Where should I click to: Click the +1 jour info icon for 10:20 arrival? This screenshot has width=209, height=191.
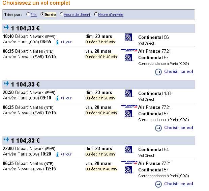tap(58, 154)
